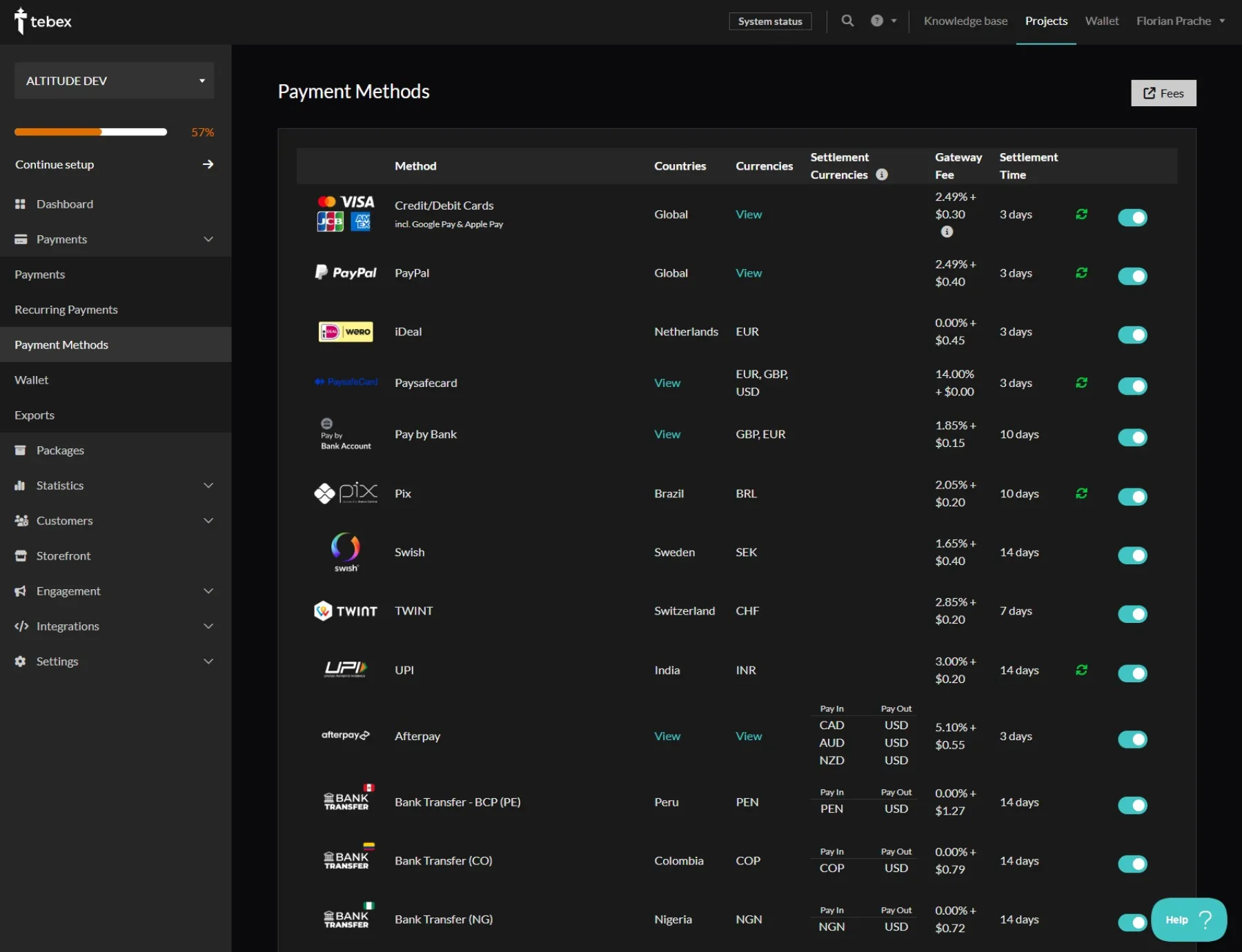Click the setup progress bar at 57%
This screenshot has width=1242, height=952.
click(90, 132)
